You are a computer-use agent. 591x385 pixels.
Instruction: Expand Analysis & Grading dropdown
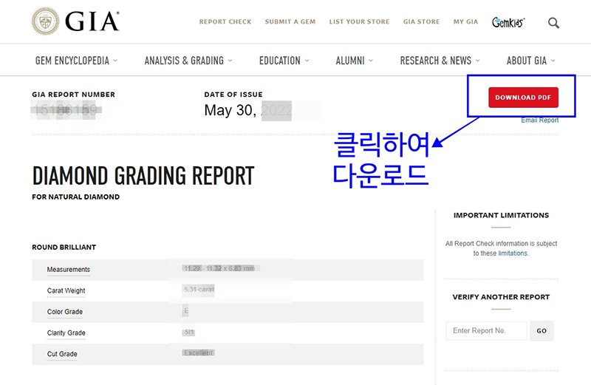point(188,61)
